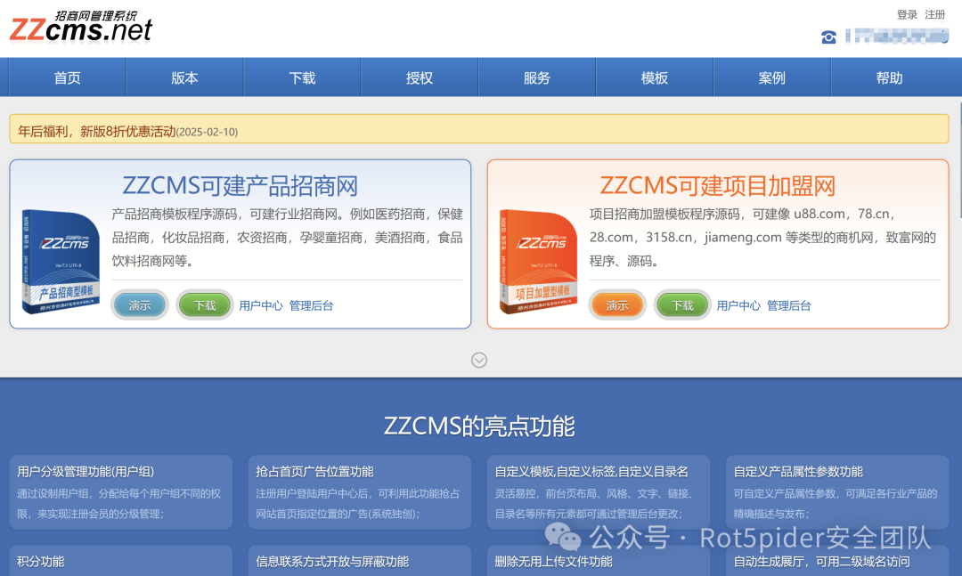Open 用户中心 link in 产品招商网 card
Screen dimensions: 962x576
pyautogui.click(x=261, y=305)
